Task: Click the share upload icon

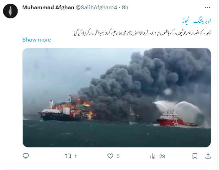Action: click(x=208, y=156)
